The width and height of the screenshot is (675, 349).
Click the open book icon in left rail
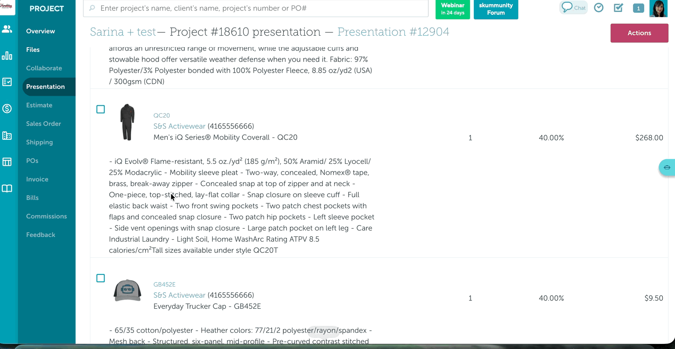(7, 188)
